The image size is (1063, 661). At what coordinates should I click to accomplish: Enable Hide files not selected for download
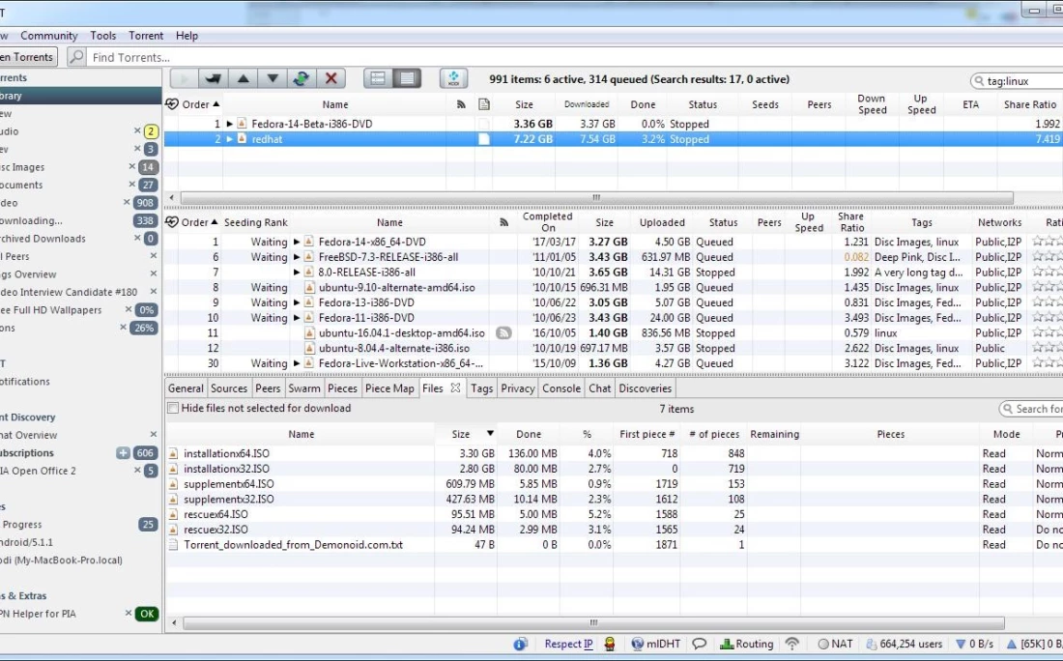click(x=173, y=409)
